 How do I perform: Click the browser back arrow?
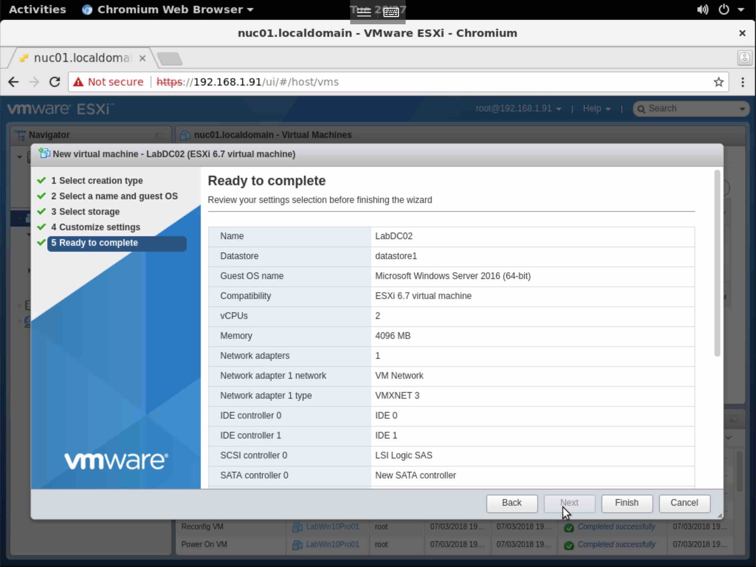(x=14, y=82)
